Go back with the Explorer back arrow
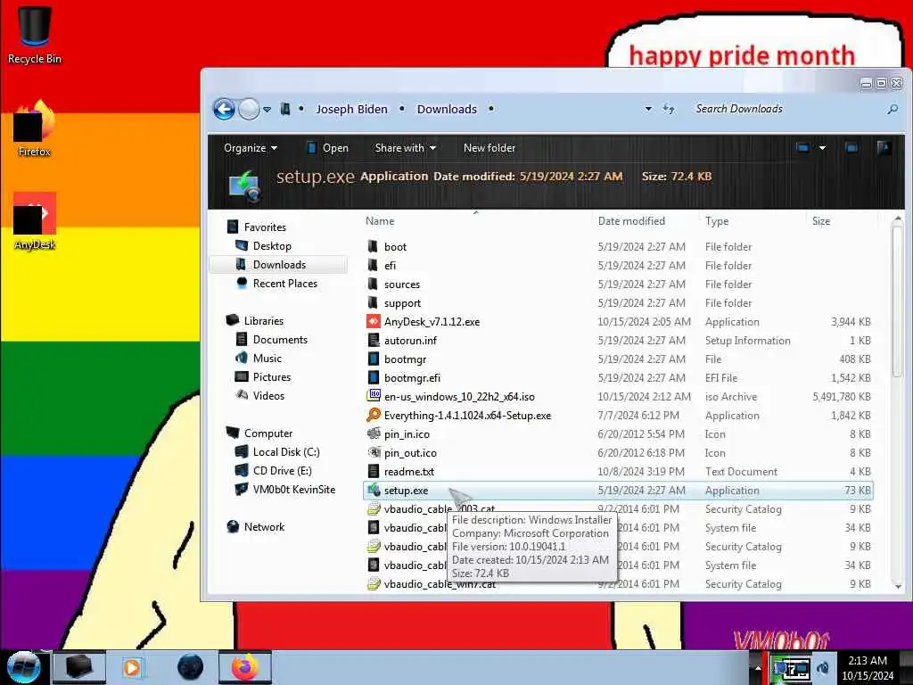This screenshot has height=685, width=913. [224, 109]
